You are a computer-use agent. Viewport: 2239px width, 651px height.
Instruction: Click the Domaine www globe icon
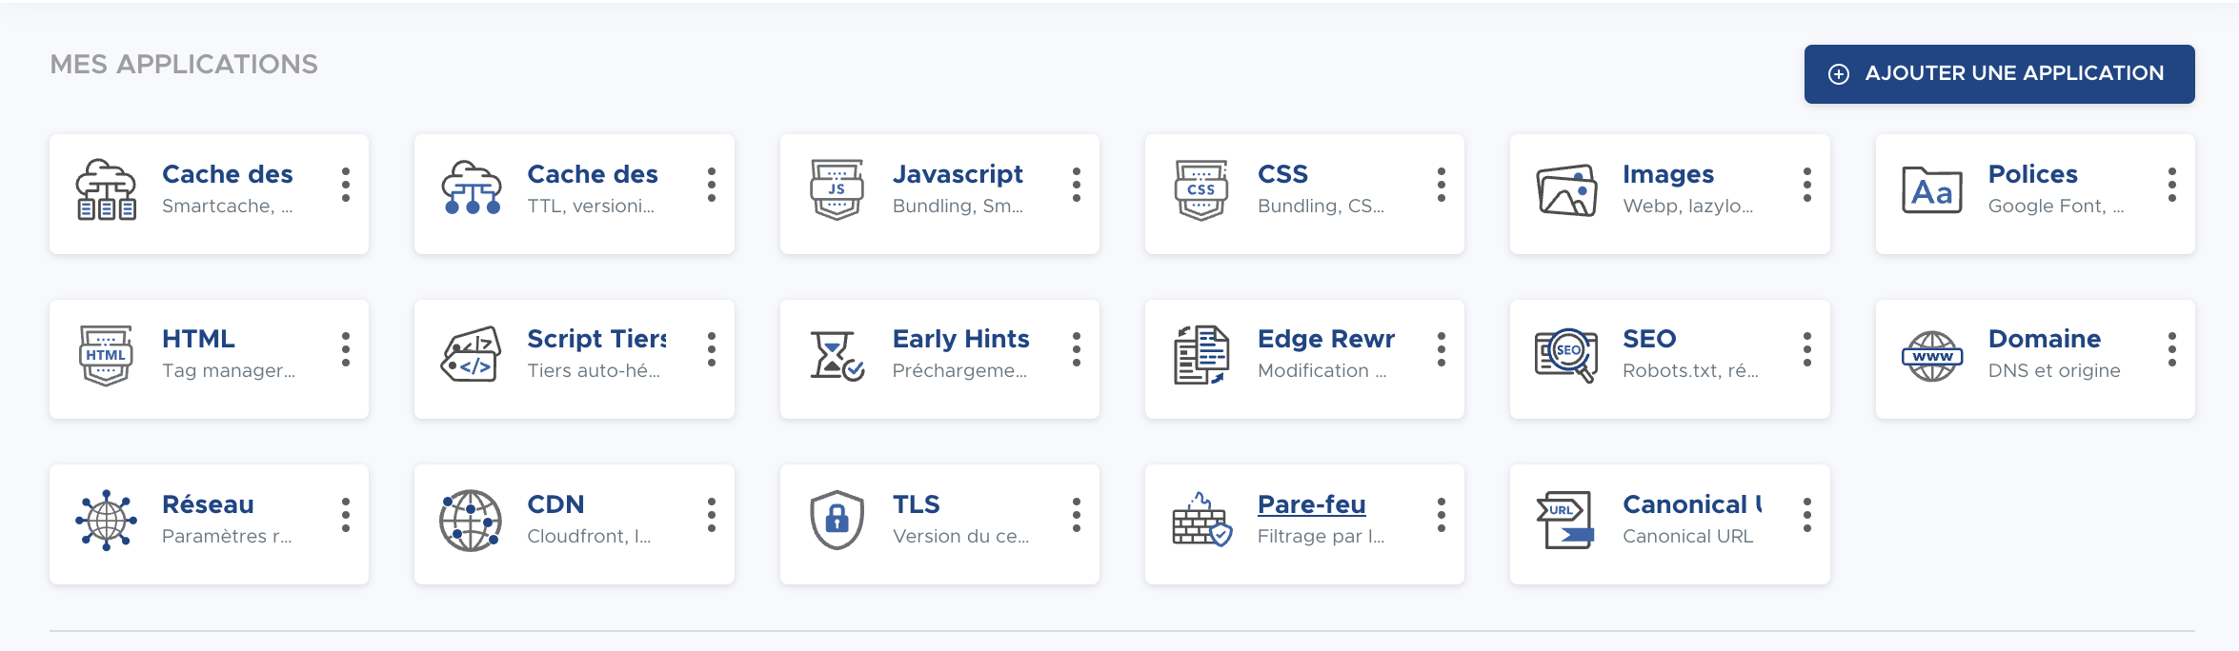(x=1932, y=356)
